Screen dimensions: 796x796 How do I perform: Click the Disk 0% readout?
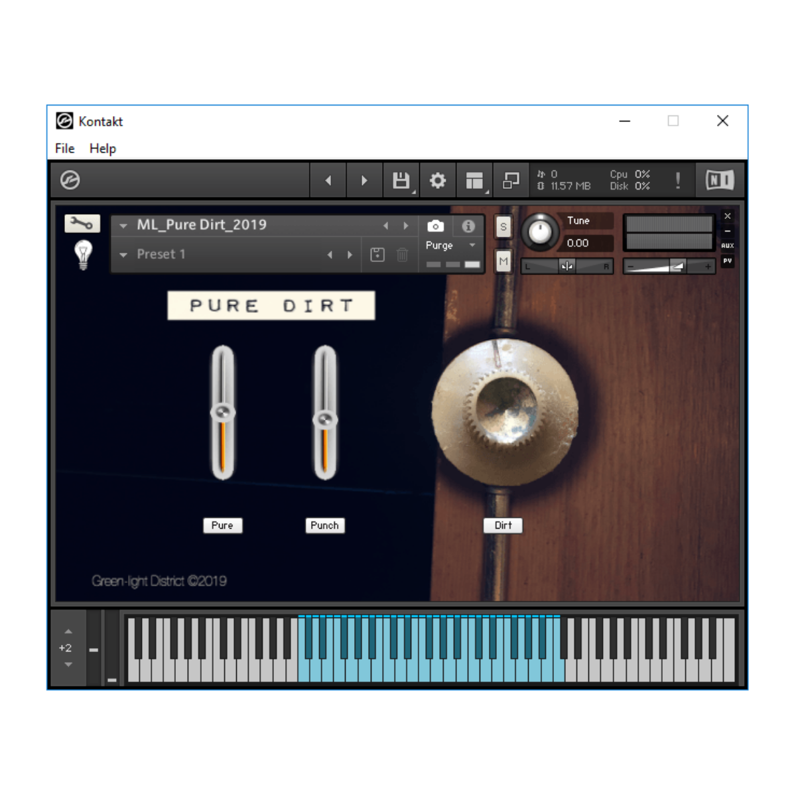tap(630, 186)
